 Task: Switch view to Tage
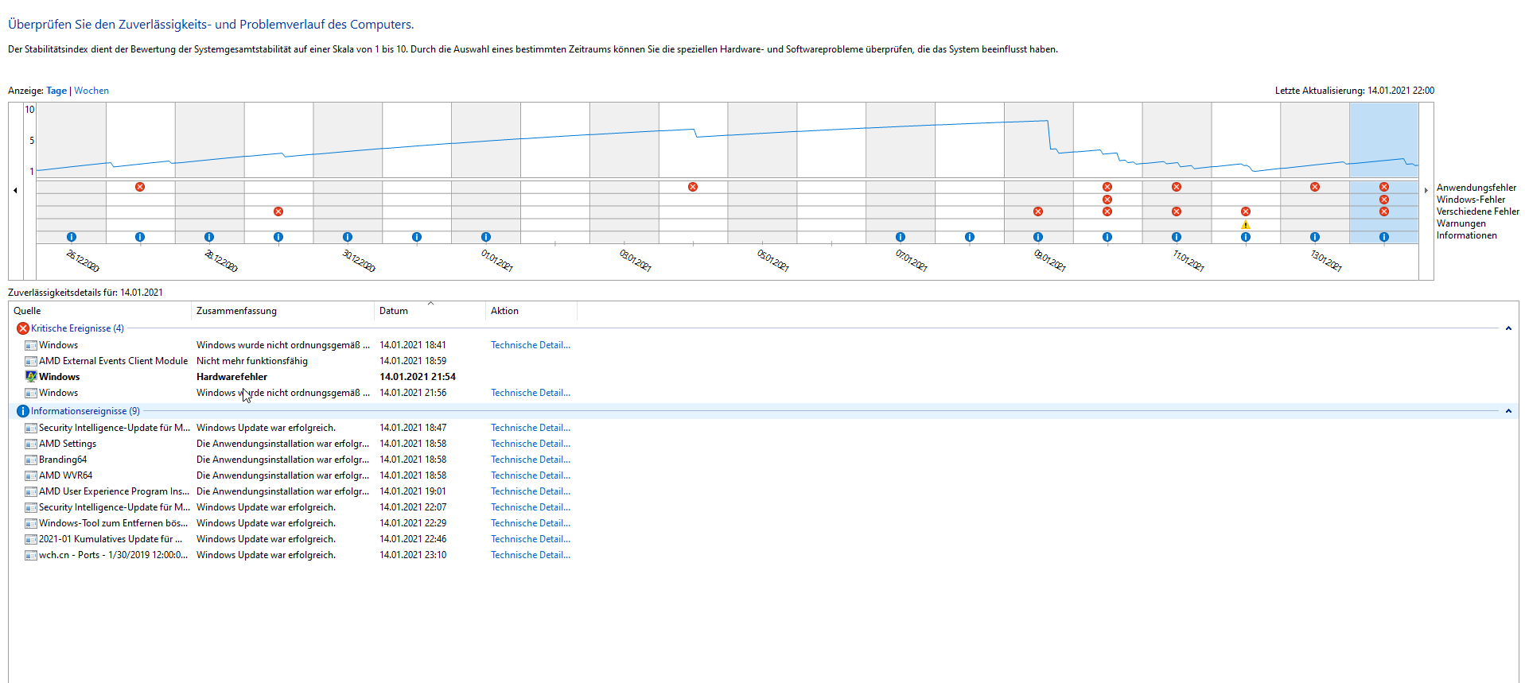(56, 91)
